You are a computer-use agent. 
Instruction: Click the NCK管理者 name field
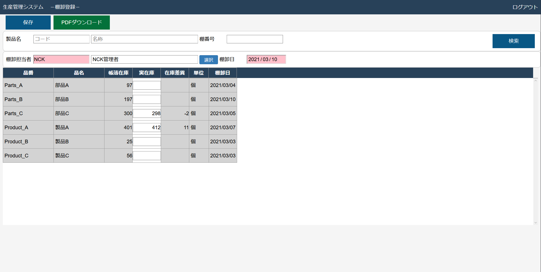pyautogui.click(x=144, y=59)
